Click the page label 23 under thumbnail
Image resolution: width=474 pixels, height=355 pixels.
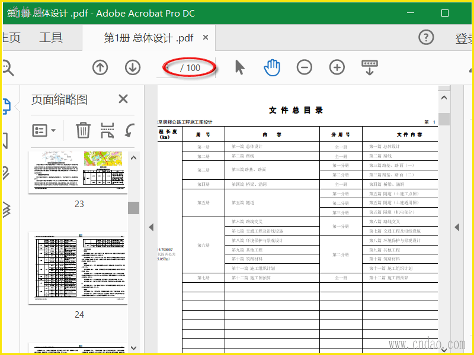(x=79, y=204)
